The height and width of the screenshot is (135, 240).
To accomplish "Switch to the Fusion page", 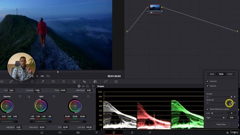I will coord(96,132).
